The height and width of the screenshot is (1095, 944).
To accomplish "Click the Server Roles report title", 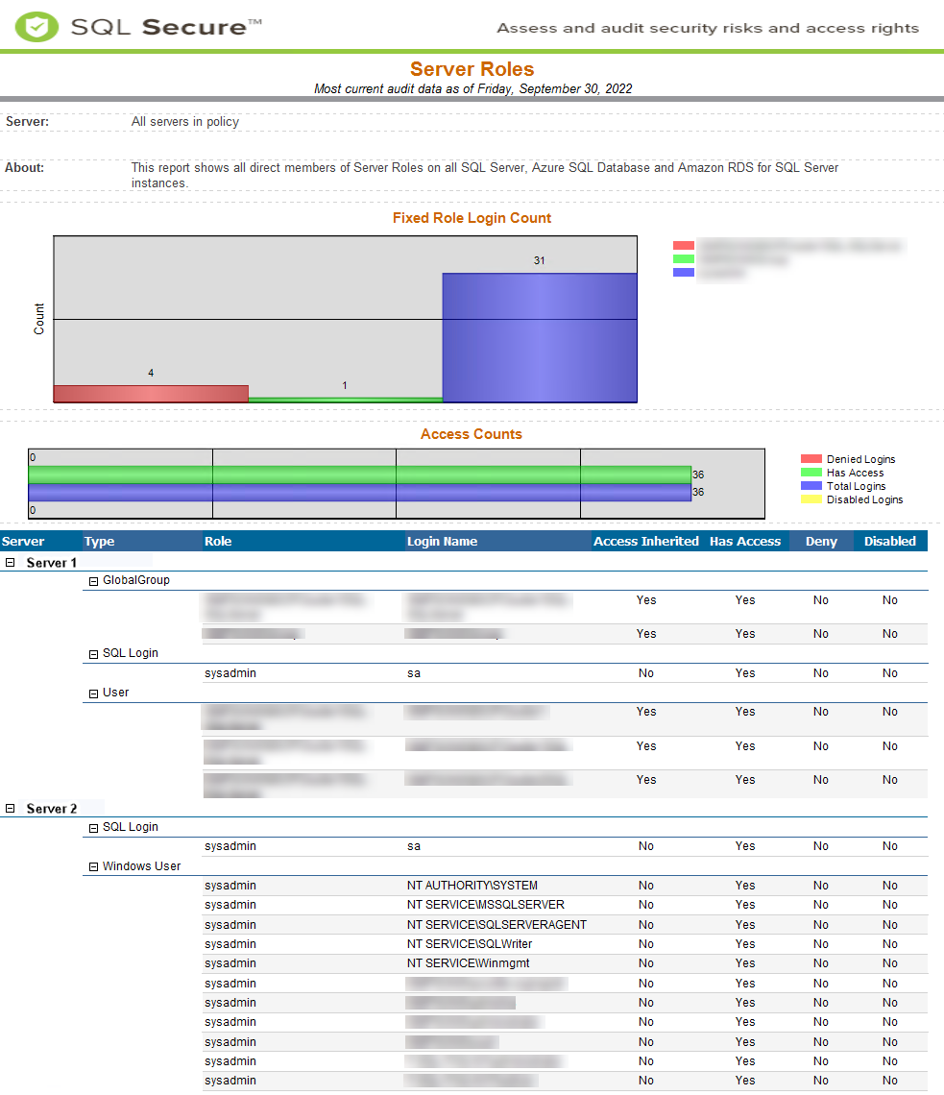I will (472, 69).
